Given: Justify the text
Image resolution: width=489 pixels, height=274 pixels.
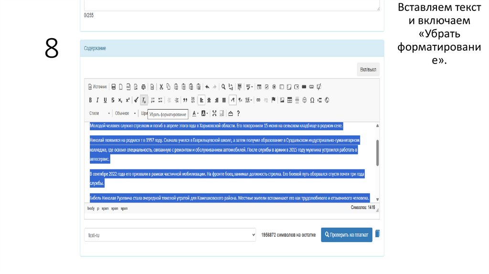Looking at the screenshot, I should [x=224, y=100].
